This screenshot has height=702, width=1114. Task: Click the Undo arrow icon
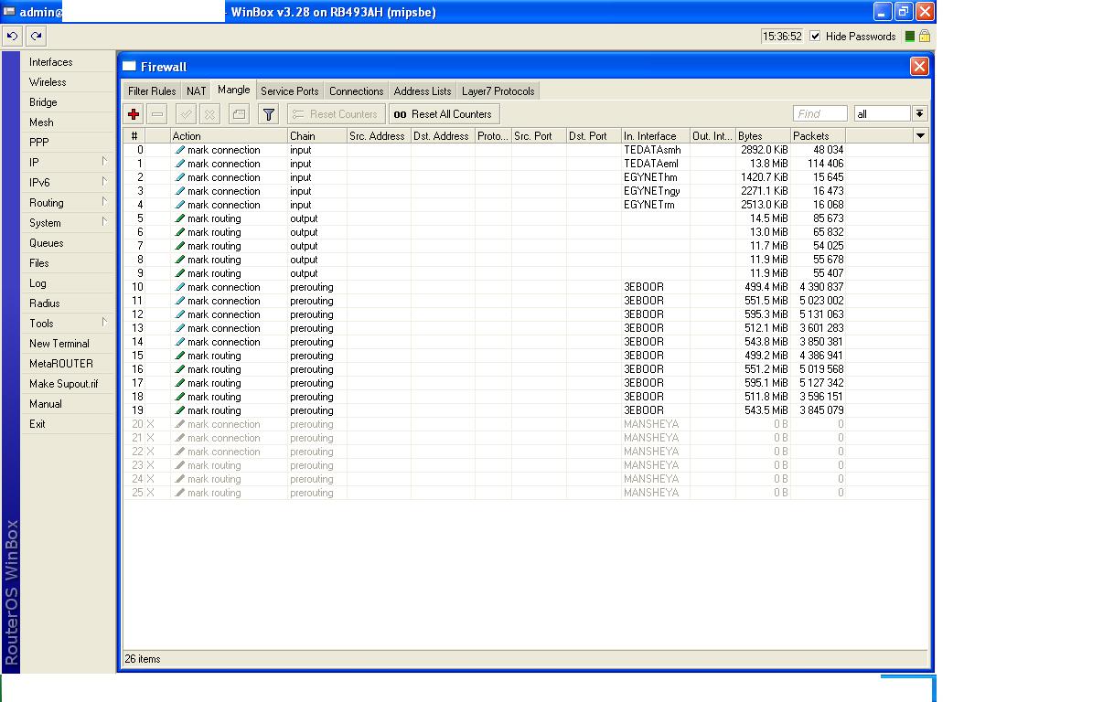click(x=12, y=37)
